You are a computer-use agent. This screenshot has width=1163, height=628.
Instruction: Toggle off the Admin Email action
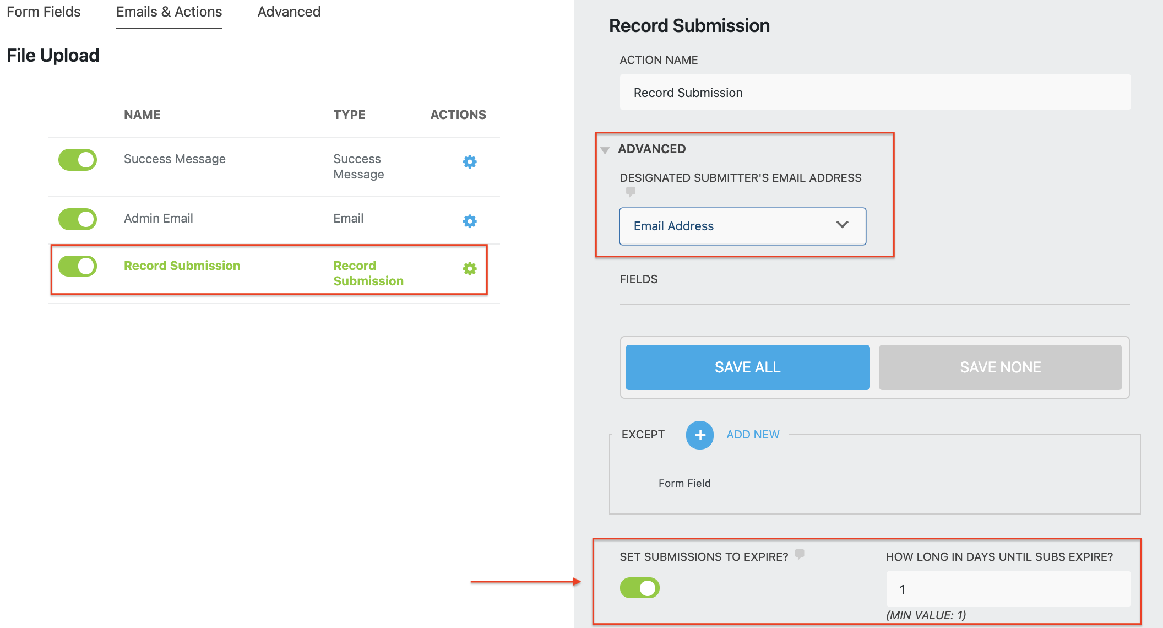[x=78, y=219]
